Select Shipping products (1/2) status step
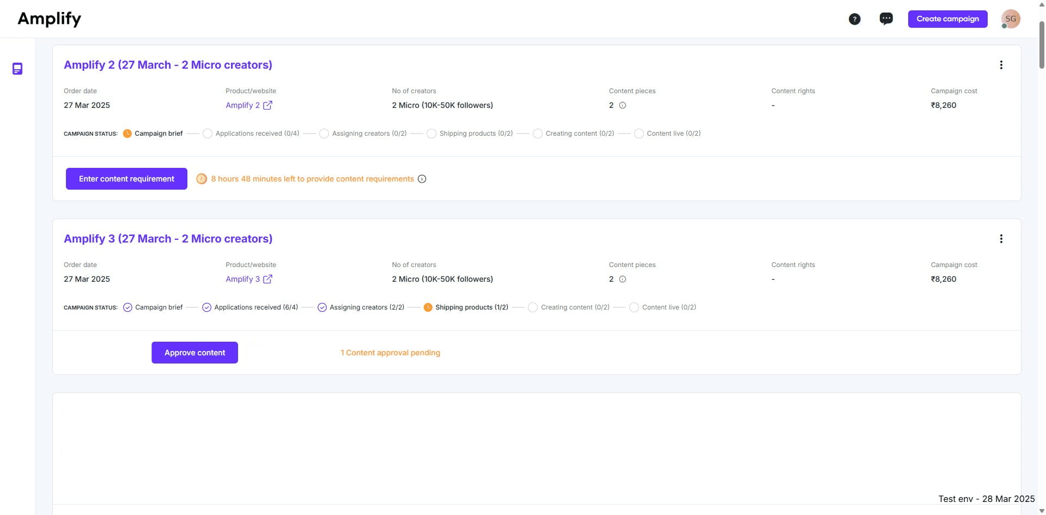The width and height of the screenshot is (1046, 515). coord(471,307)
